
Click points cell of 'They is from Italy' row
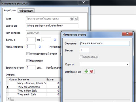[53, 91]
